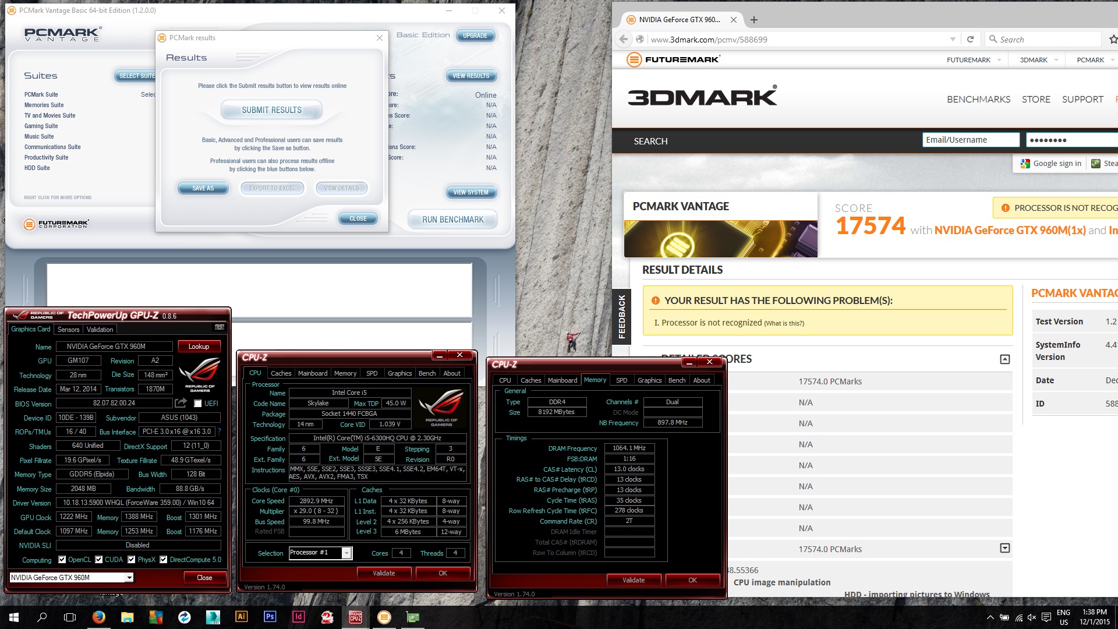Click the Bus Interface question mark in GPU-Z

(220, 432)
